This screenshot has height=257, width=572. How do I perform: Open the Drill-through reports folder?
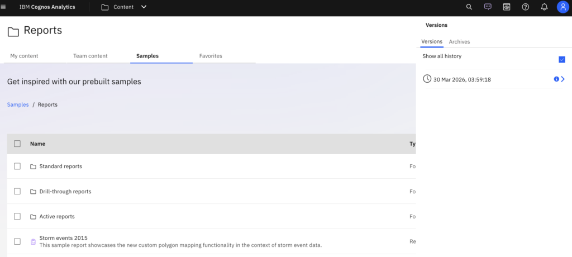click(65, 192)
